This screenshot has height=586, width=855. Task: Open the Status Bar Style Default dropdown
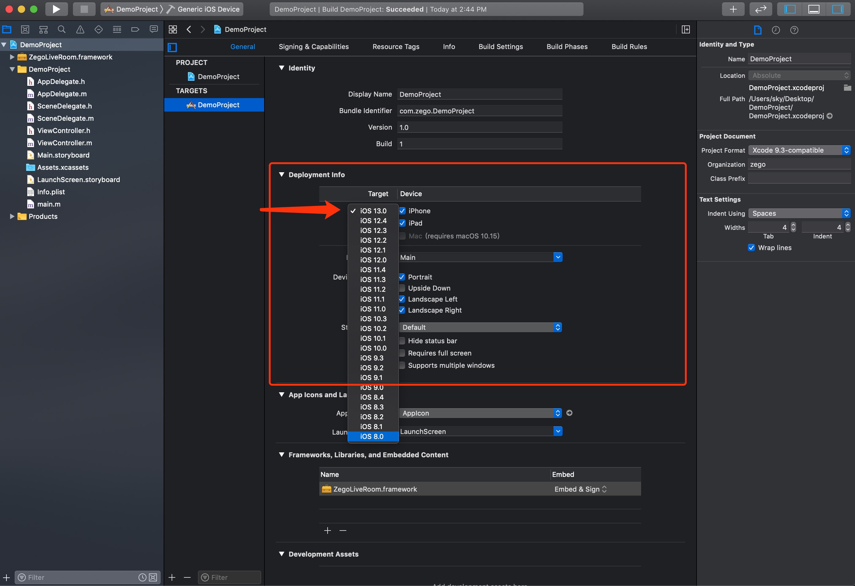coord(481,327)
